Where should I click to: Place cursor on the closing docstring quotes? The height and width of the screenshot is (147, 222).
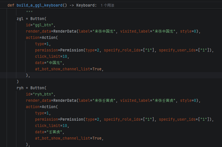(x=30, y=11)
